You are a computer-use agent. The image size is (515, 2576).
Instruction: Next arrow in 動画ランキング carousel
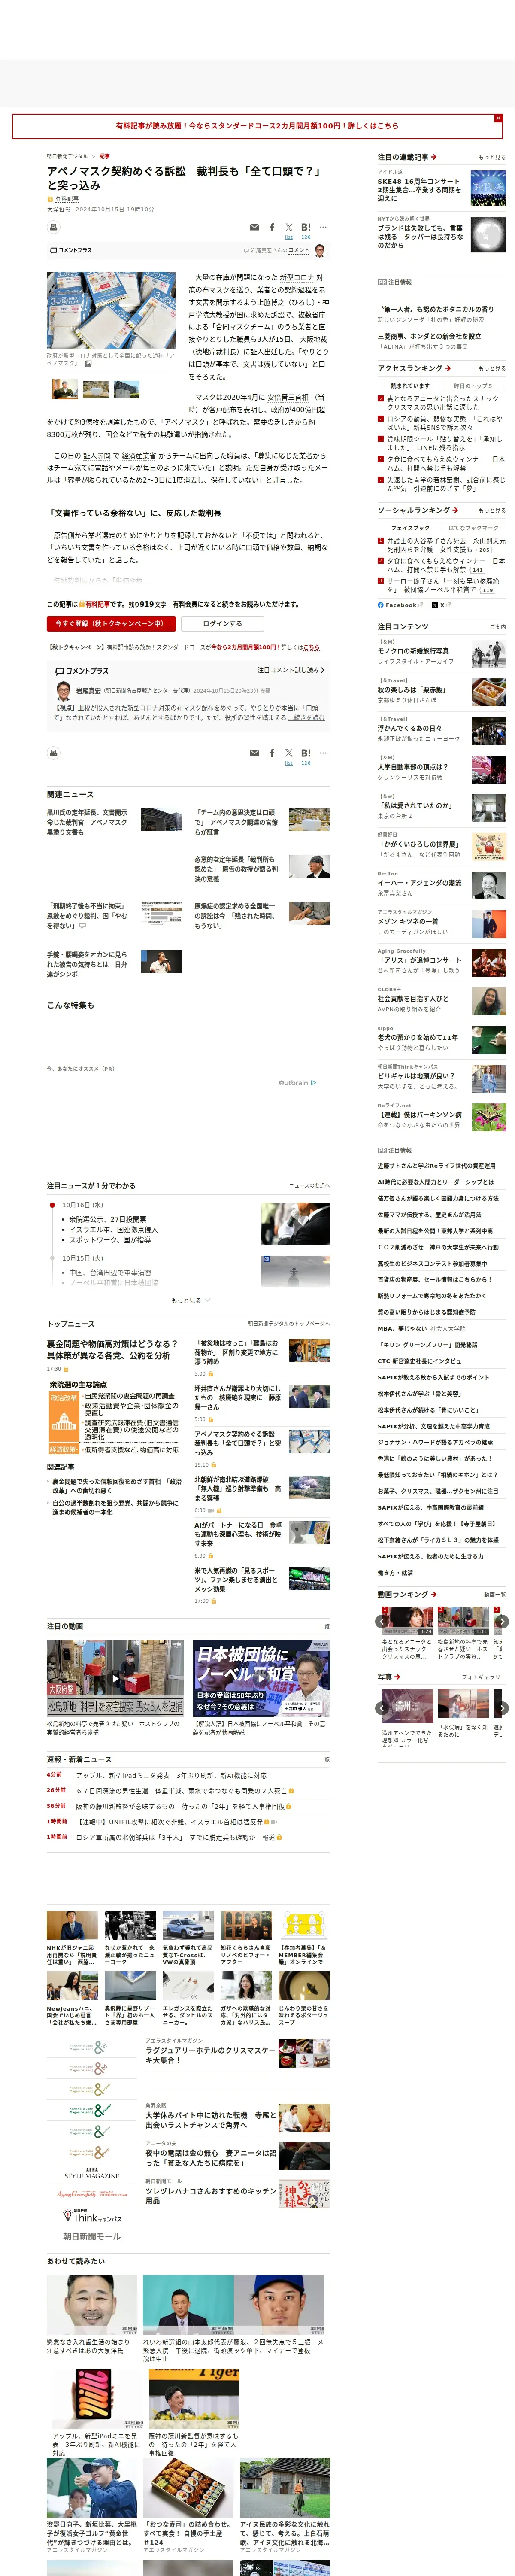(502, 1621)
